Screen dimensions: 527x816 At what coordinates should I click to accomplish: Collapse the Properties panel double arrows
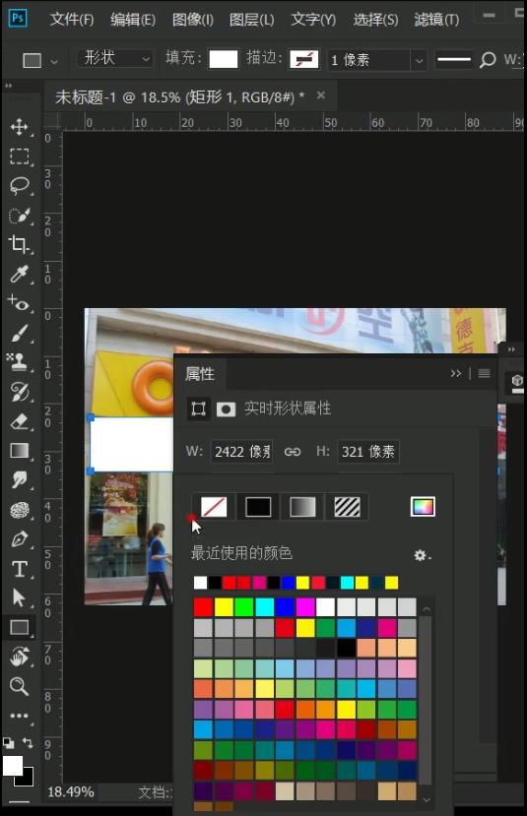click(456, 373)
